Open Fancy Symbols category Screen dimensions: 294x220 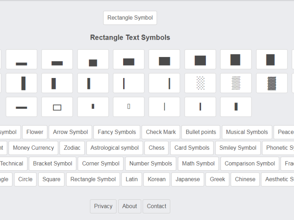click(117, 132)
